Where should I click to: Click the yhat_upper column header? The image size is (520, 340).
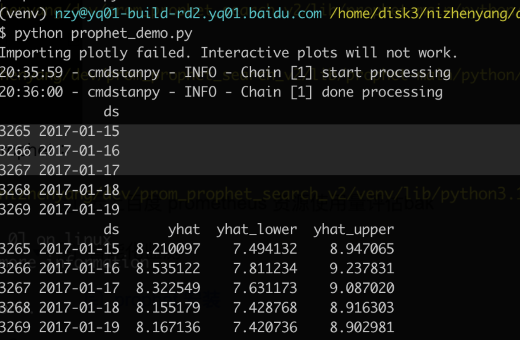pyautogui.click(x=353, y=229)
